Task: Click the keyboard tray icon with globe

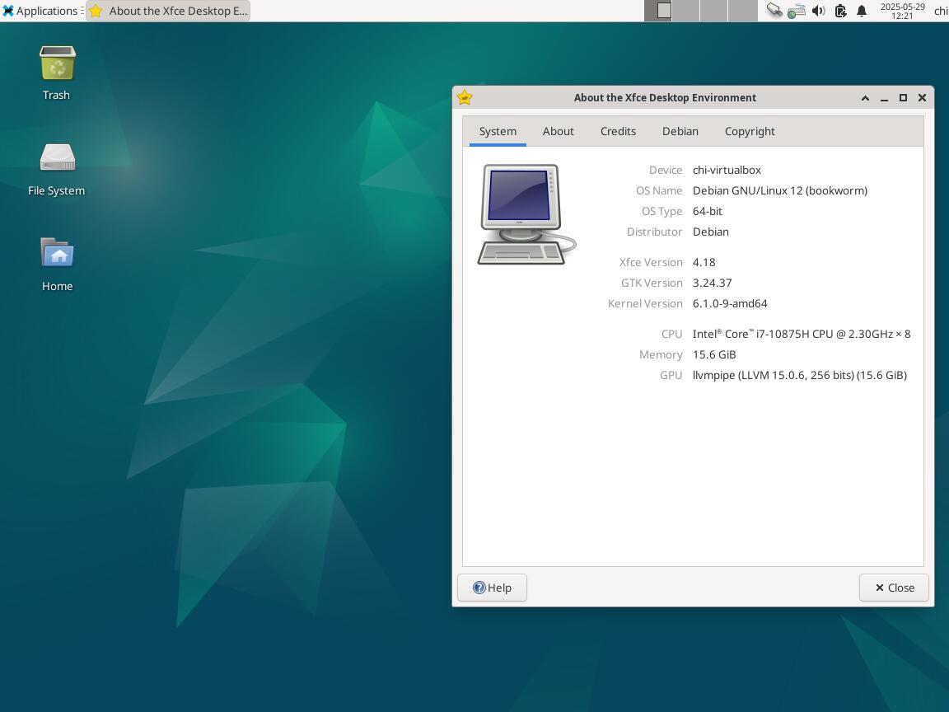Action: click(796, 11)
